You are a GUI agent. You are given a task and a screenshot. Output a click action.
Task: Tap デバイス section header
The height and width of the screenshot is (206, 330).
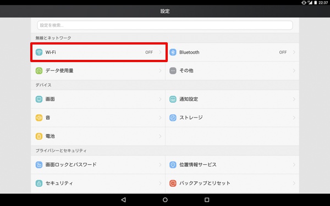pyautogui.click(x=43, y=85)
